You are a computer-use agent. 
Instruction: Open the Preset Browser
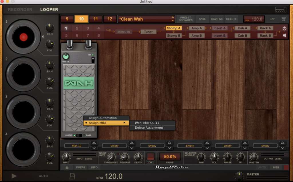tap(186, 19)
